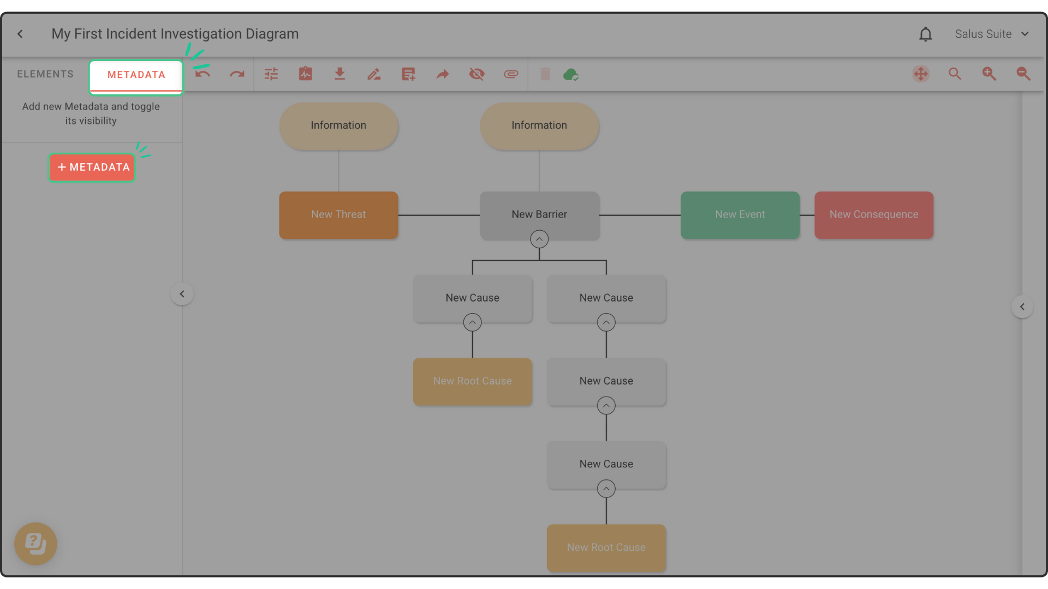The height and width of the screenshot is (589, 1048).
Task: Click the undo arrow icon
Action: (x=203, y=74)
